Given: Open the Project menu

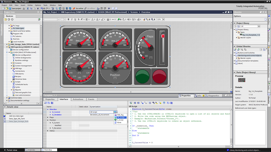Looking at the screenshot, I should coord(4,5).
